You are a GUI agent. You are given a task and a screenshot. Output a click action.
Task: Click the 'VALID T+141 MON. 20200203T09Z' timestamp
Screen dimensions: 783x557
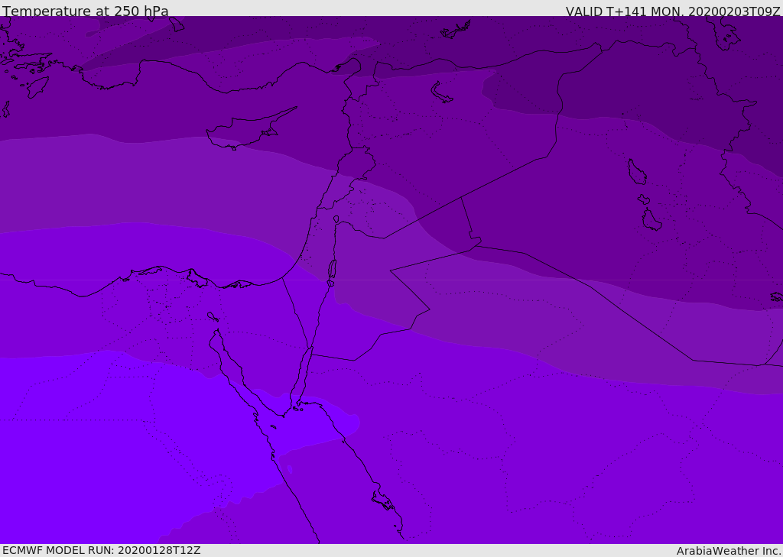(x=673, y=11)
